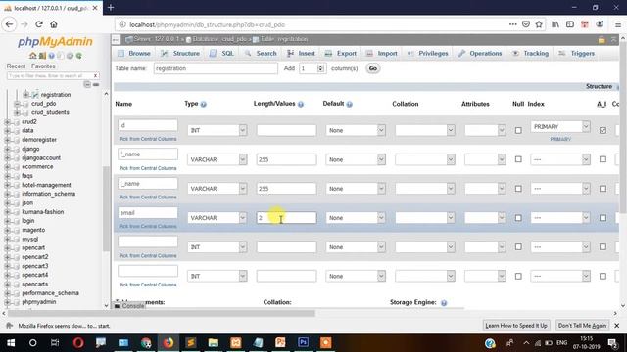Toggle Null checkbox for email row
Screen dimensions: 627x352
tap(518, 218)
